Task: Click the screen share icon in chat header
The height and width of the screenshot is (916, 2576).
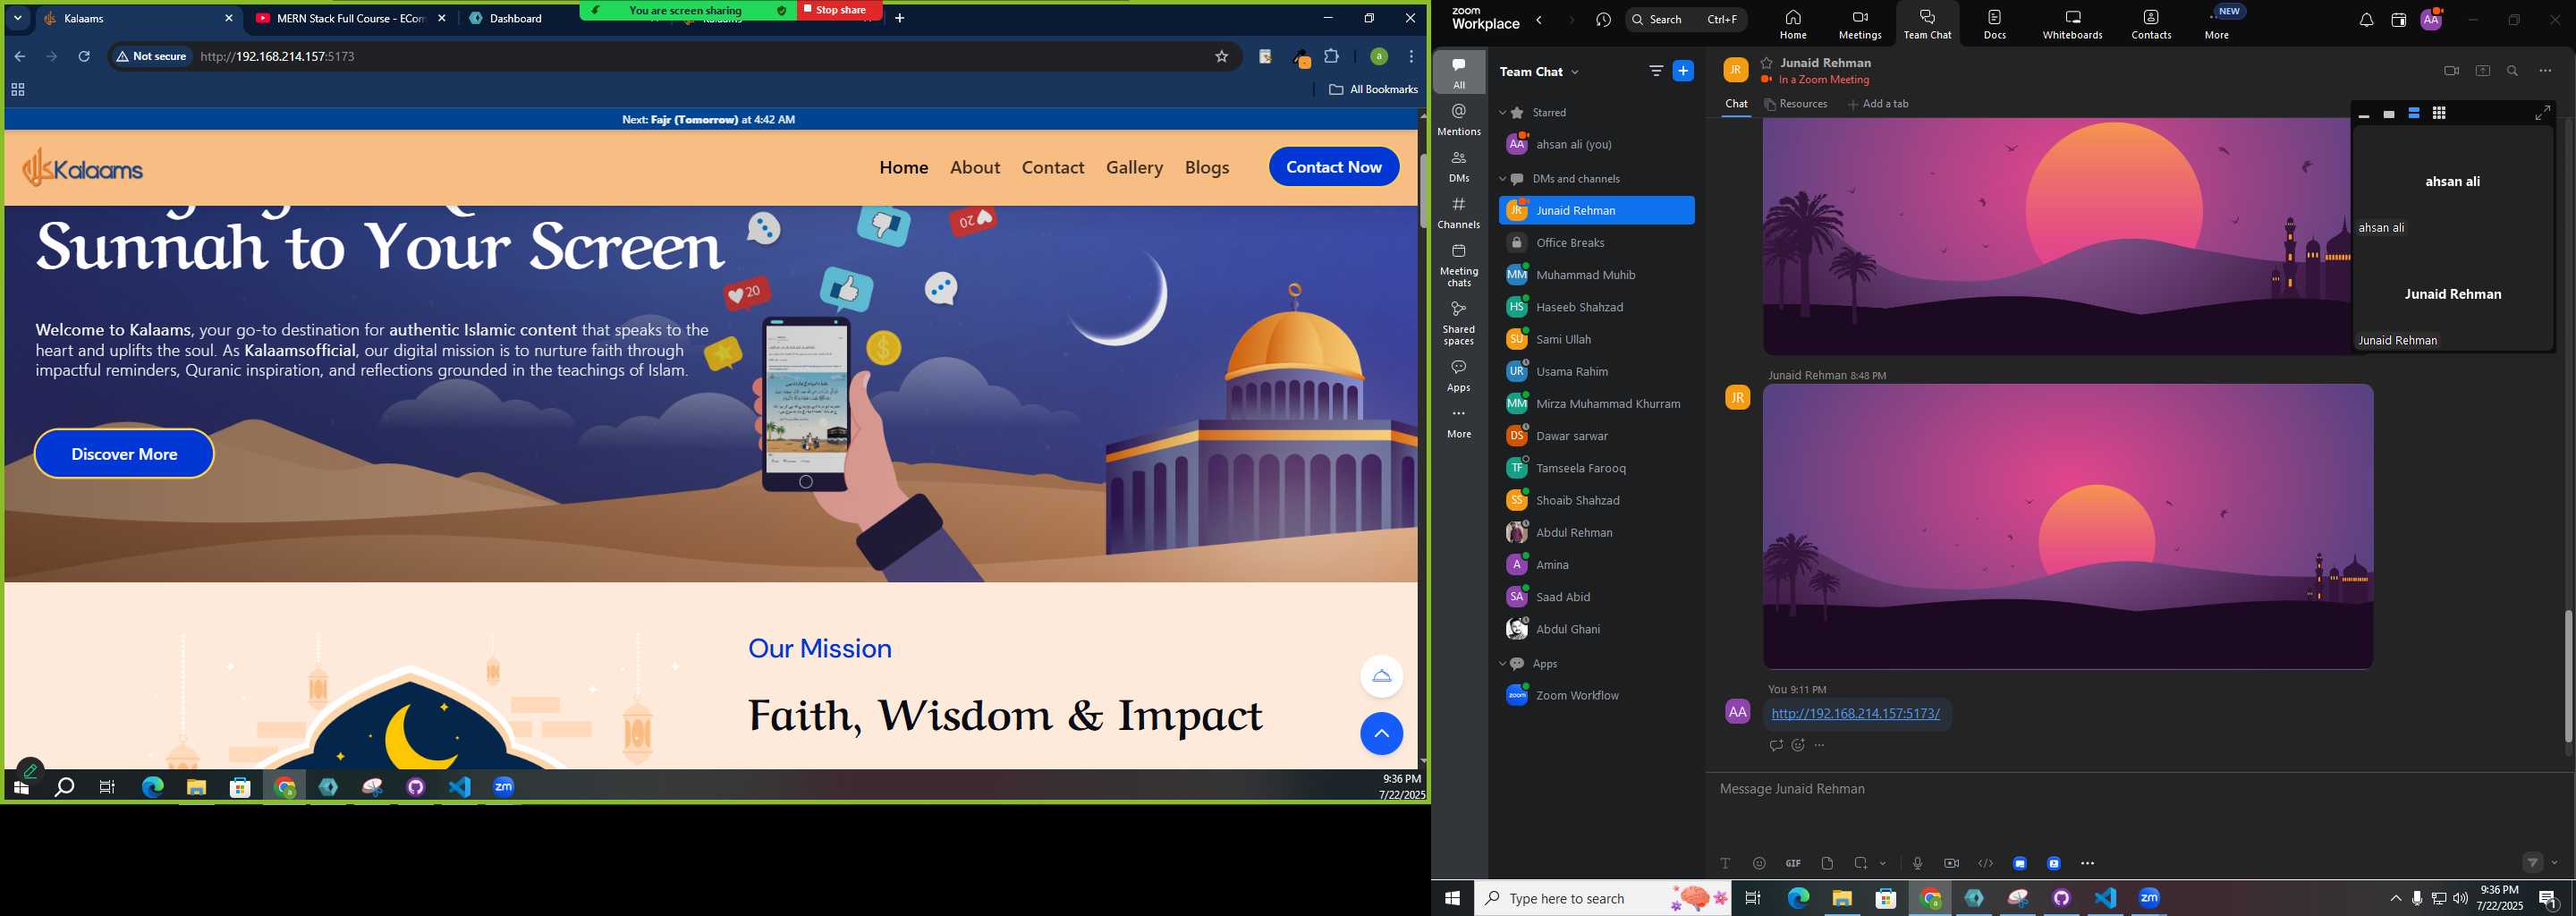Action: tap(2483, 71)
